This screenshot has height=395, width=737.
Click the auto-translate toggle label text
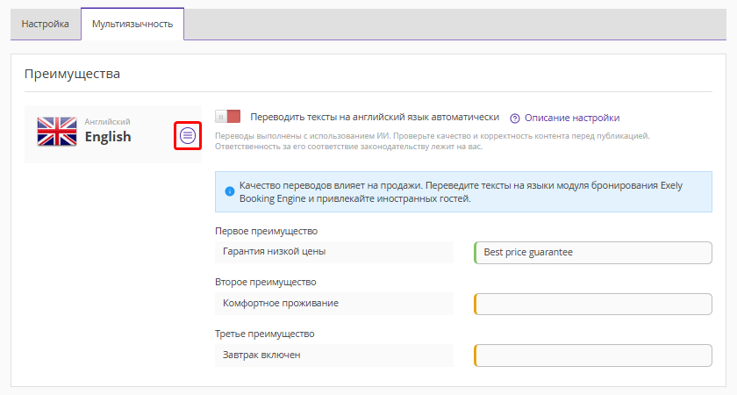click(375, 117)
